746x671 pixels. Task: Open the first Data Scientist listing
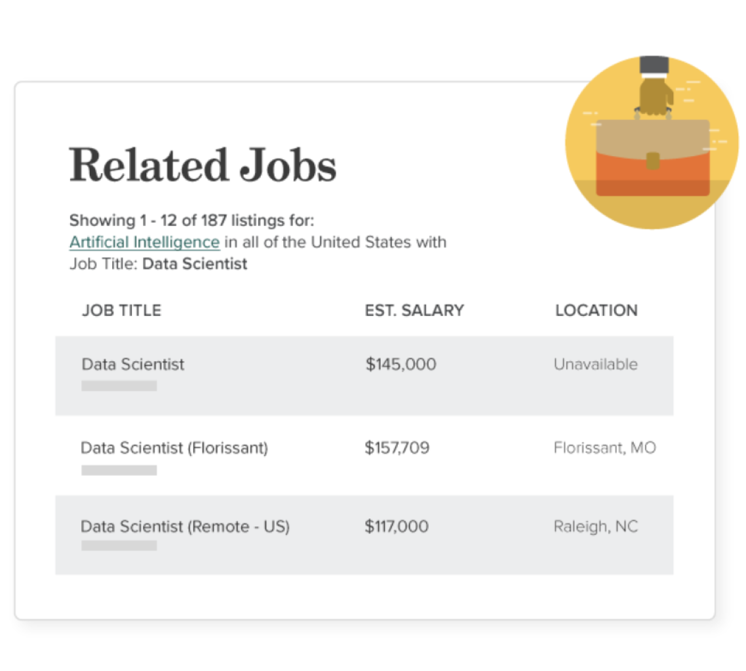(x=133, y=364)
